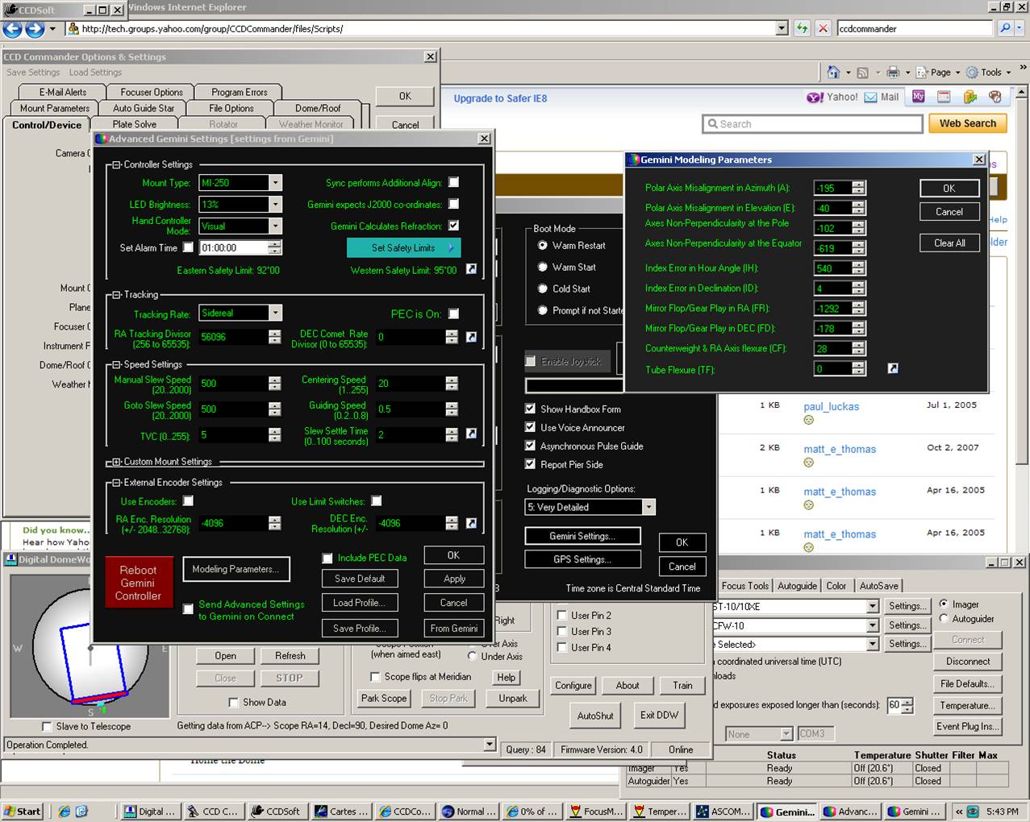The image size is (1030, 822).
Task: Decrease the Guiding Speed stepper value
Action: [x=452, y=413]
